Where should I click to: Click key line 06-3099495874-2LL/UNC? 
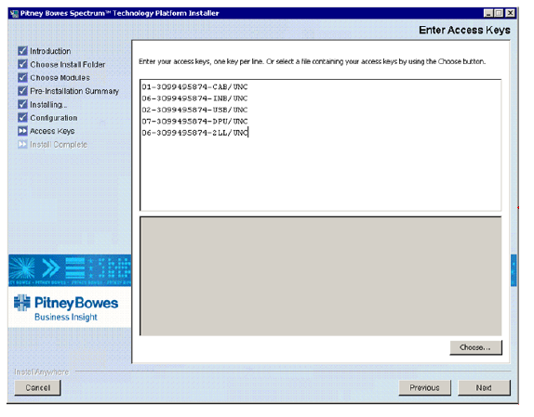pos(194,133)
